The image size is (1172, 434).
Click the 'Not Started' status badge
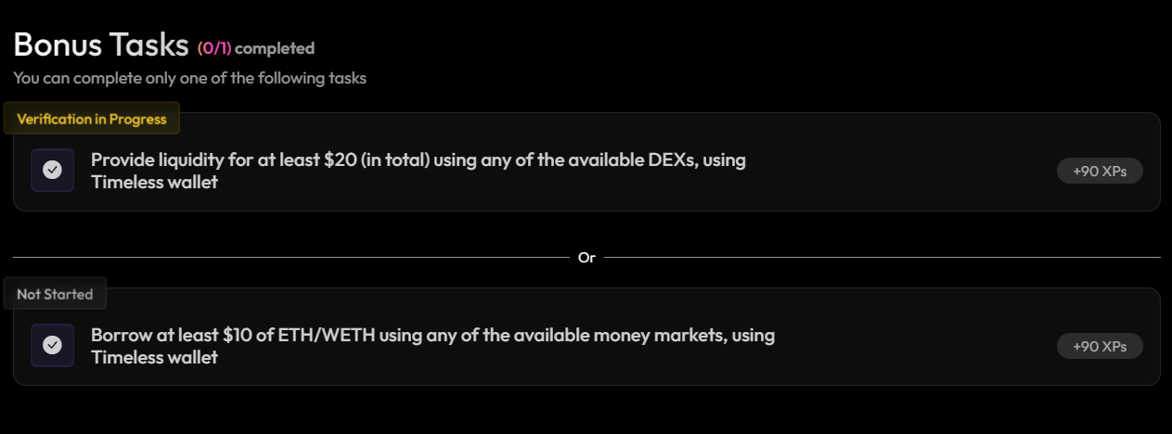coord(55,294)
